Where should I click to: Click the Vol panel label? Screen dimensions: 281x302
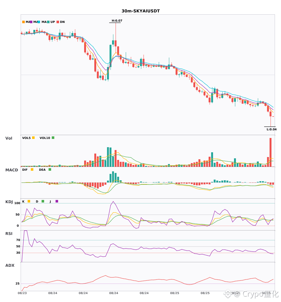coord(9,138)
